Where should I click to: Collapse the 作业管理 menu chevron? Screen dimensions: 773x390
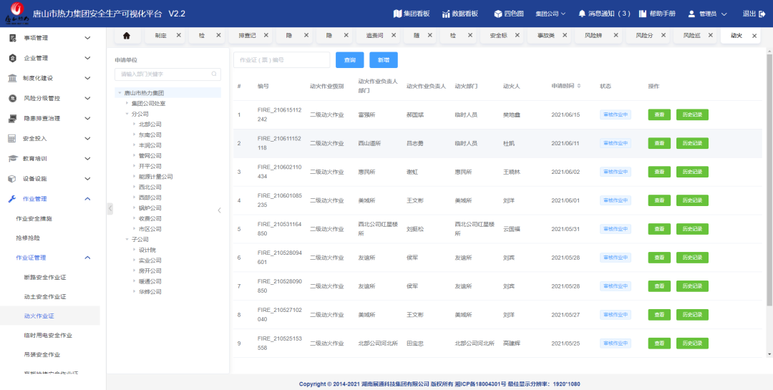(x=87, y=199)
